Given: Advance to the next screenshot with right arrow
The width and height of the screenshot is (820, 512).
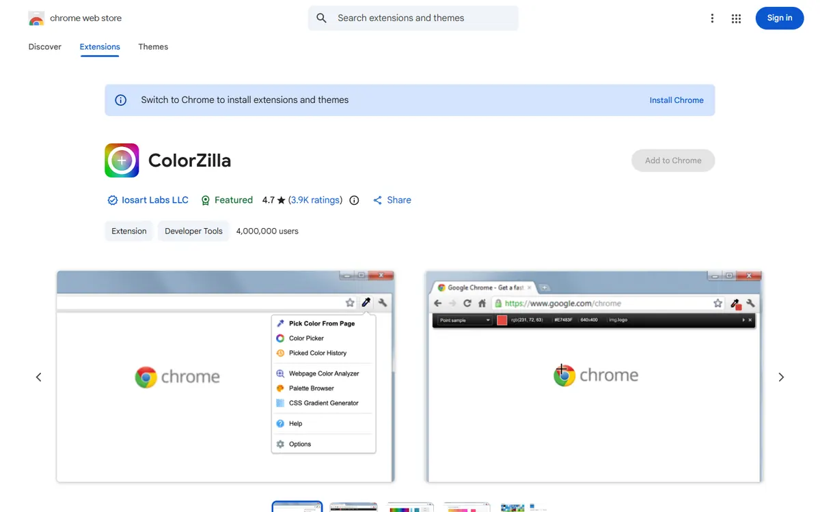Looking at the screenshot, I should (x=781, y=377).
